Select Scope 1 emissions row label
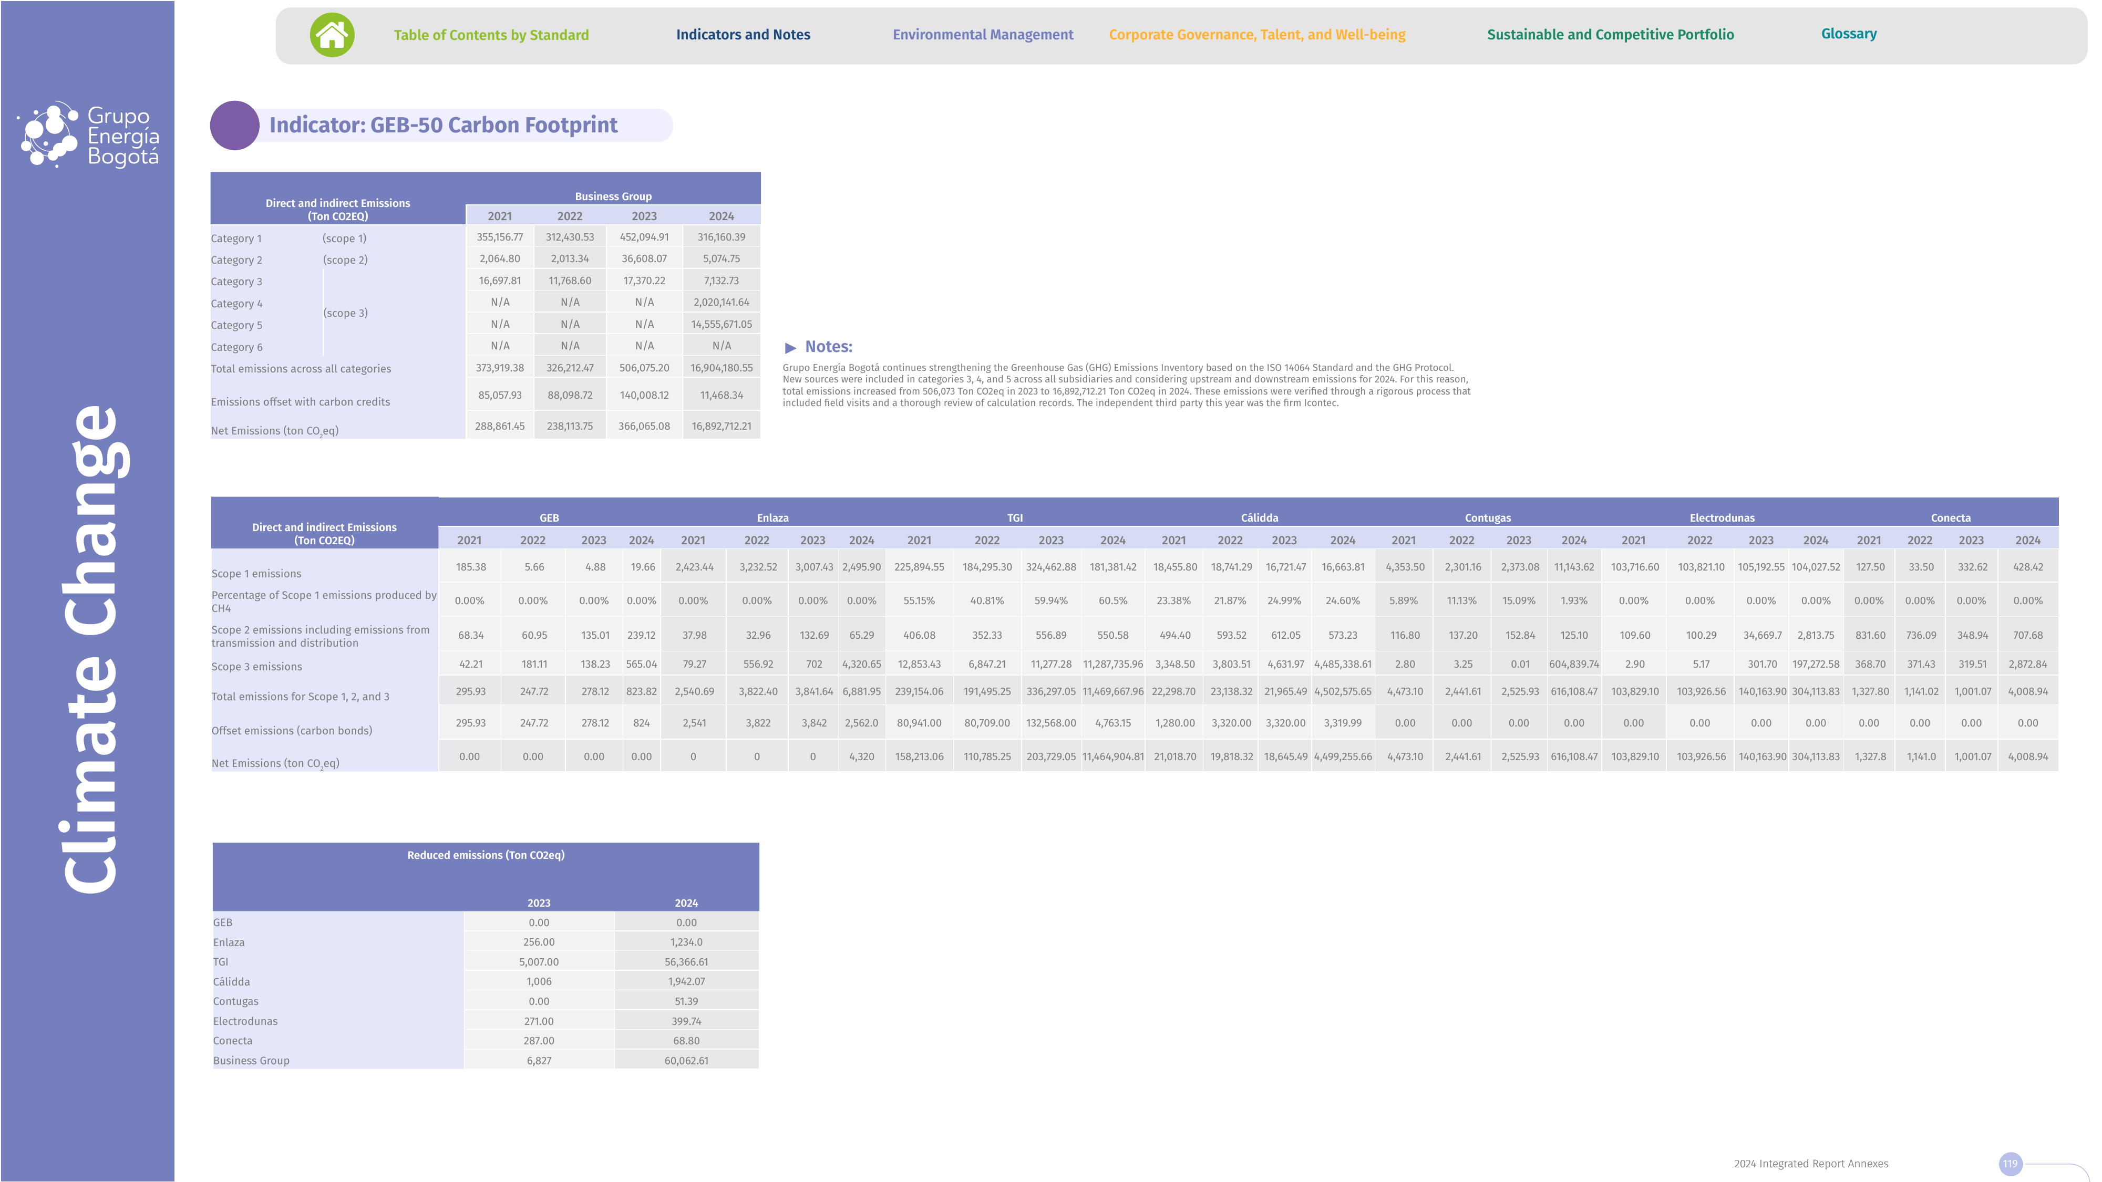This screenshot has width=2102, height=1182. [256, 574]
